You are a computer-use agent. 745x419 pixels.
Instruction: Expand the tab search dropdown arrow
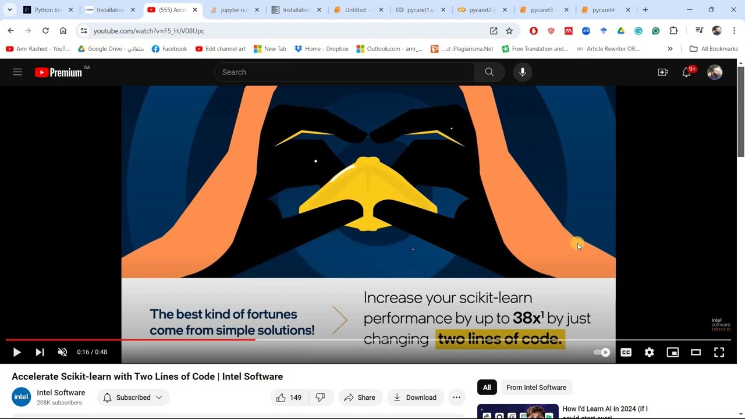pos(10,10)
